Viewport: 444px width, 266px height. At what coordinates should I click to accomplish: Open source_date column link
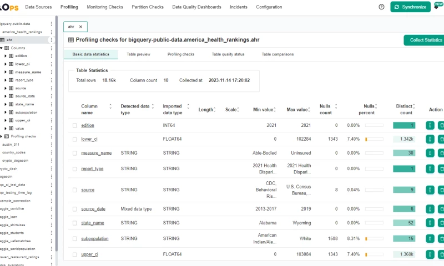(x=93, y=209)
